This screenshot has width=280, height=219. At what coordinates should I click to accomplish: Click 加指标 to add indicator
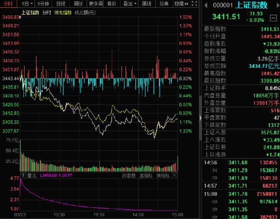(146, 176)
